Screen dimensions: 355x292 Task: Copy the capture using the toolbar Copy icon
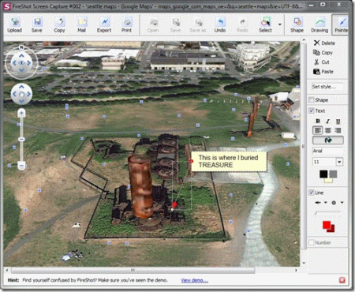click(59, 25)
